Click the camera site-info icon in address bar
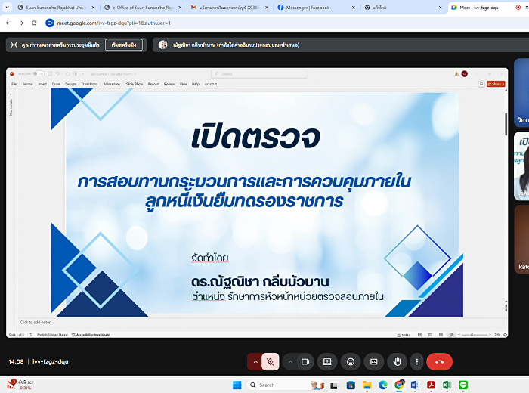 point(50,23)
